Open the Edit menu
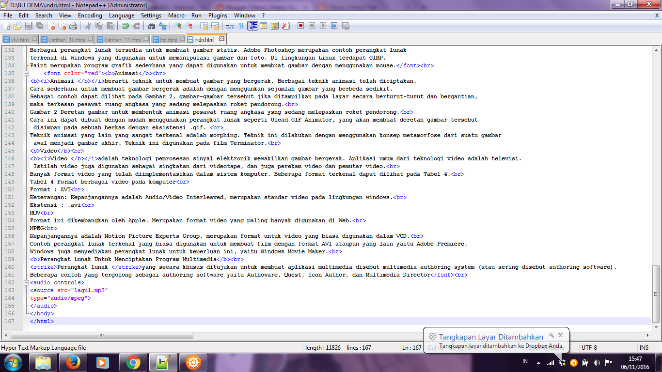Screen dimensions: 662x372 click(24, 15)
